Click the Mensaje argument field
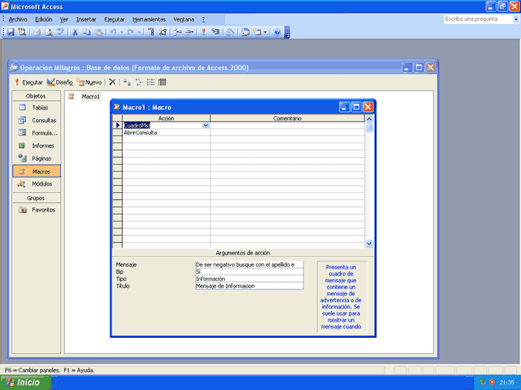 [x=249, y=265]
